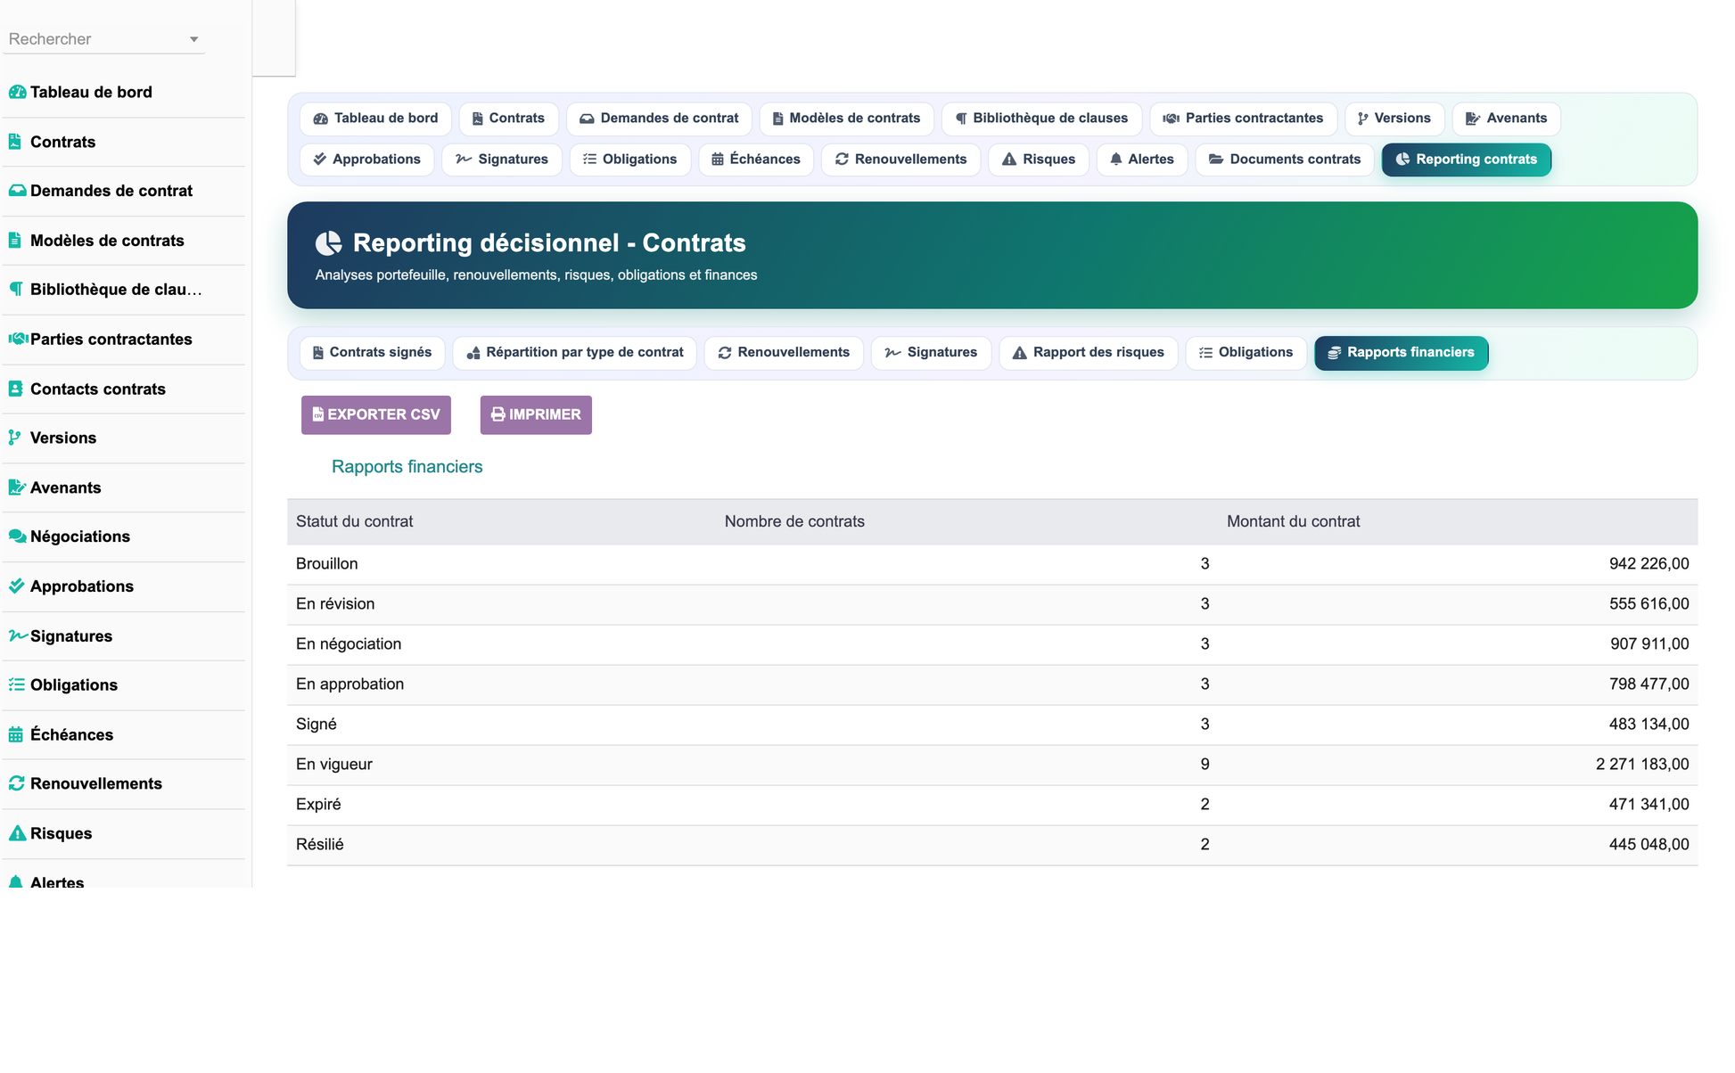This screenshot has height=1073, width=1735.
Task: Select the Modèles de contrats top tab
Action: click(x=846, y=119)
